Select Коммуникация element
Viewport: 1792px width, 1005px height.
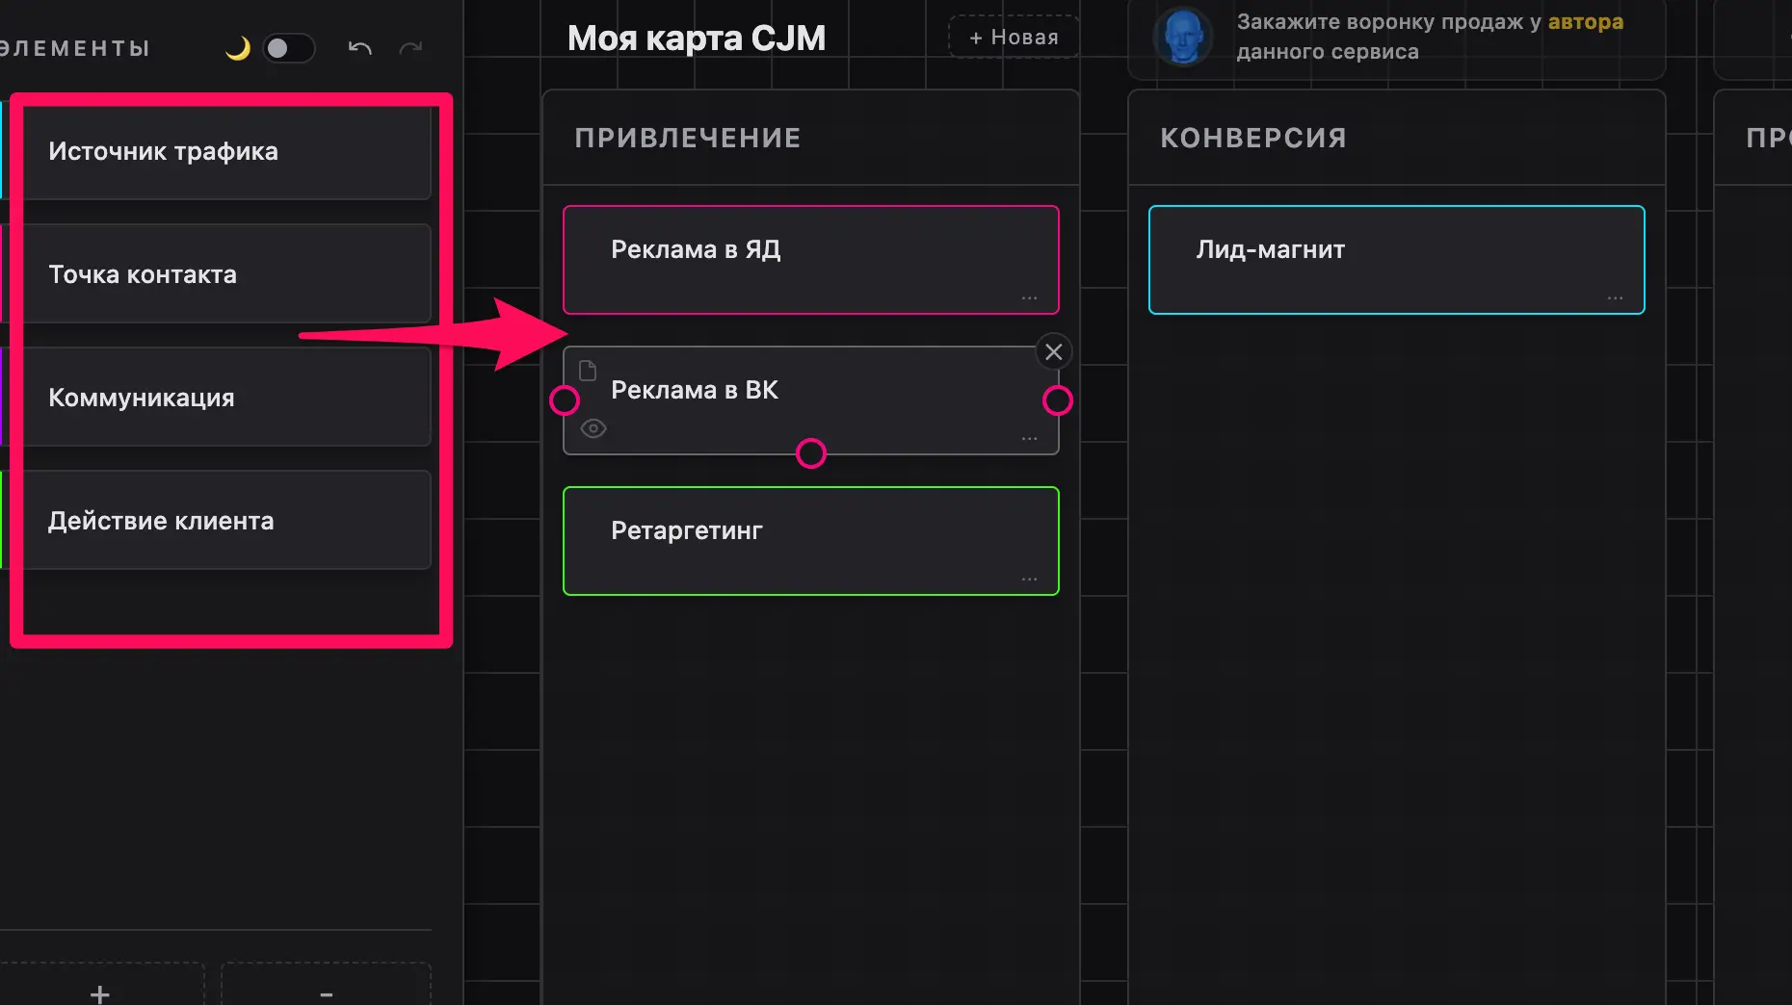coord(227,398)
